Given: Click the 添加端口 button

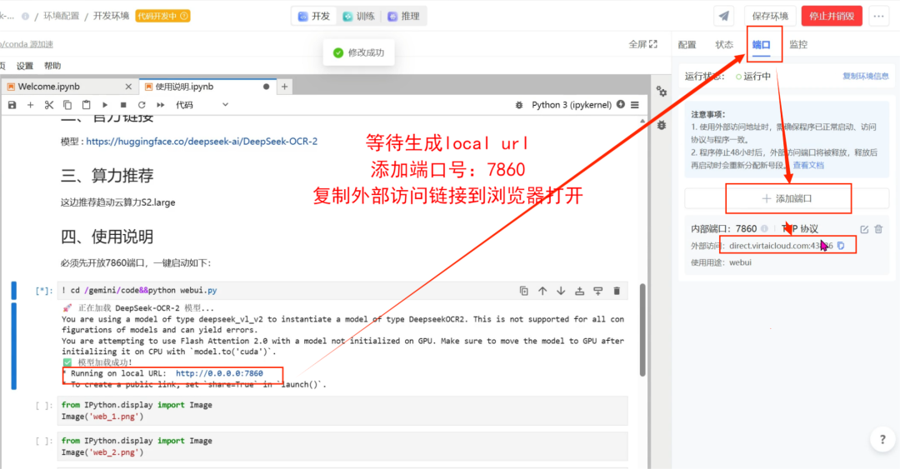Looking at the screenshot, I should 787,198.
